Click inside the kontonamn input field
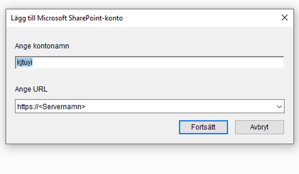This screenshot has height=174, width=299. pyautogui.click(x=120, y=62)
